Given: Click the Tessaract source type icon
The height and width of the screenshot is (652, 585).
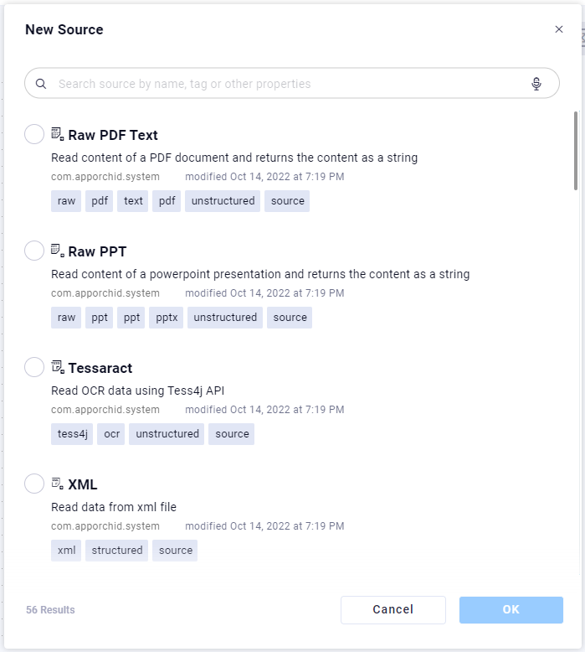Looking at the screenshot, I should click(x=58, y=367).
